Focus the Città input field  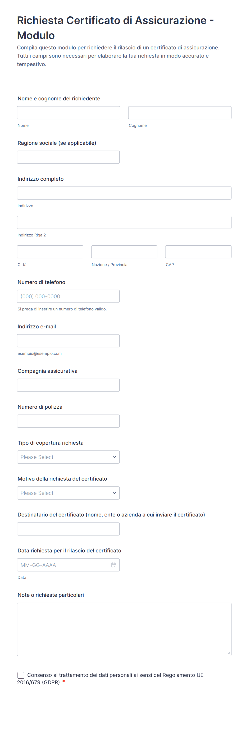pyautogui.click(x=50, y=252)
